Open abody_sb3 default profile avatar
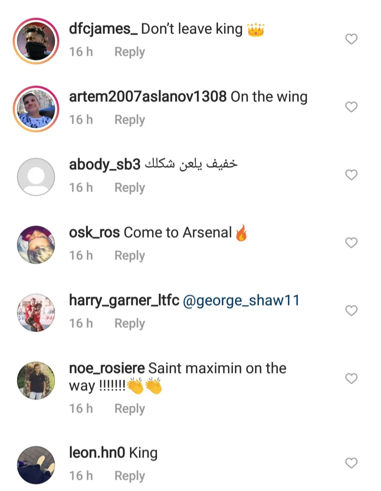The width and height of the screenshot is (381, 491). (36, 177)
